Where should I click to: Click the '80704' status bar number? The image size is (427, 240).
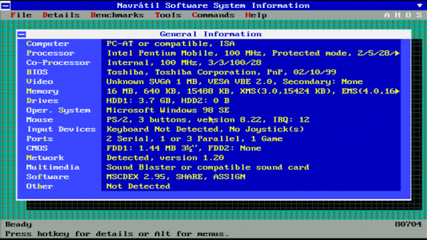408,225
